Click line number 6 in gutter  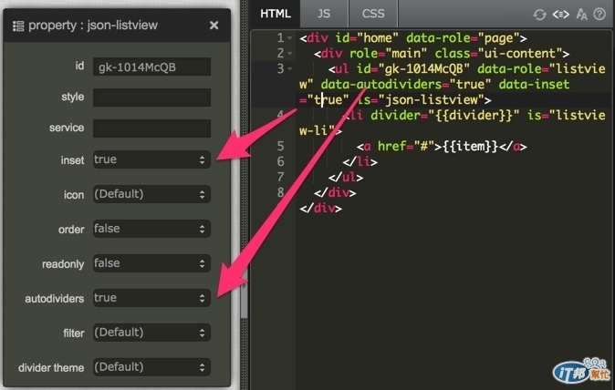[x=280, y=161]
